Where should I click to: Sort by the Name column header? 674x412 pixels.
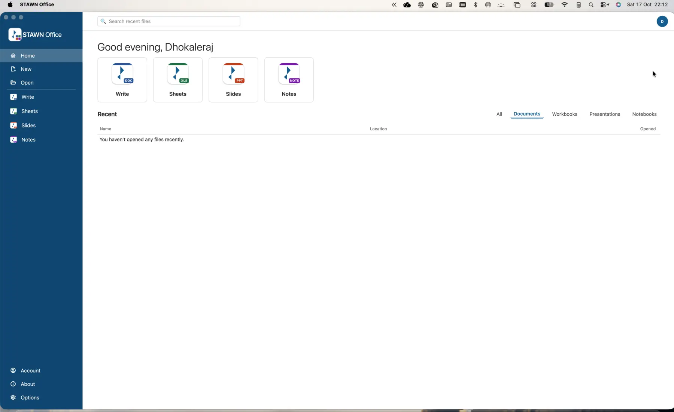click(106, 129)
